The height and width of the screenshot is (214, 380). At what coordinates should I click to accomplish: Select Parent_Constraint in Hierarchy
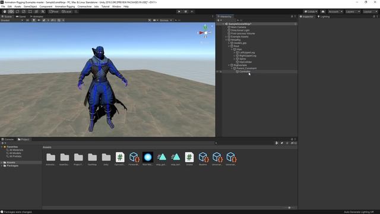[x=246, y=68]
